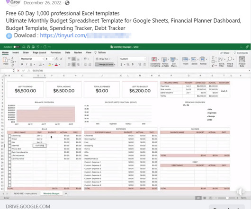Click the Format Painter brush icon
Image resolution: width=251 pixels, height=209 pixels.
pyautogui.click(x=12, y=65)
